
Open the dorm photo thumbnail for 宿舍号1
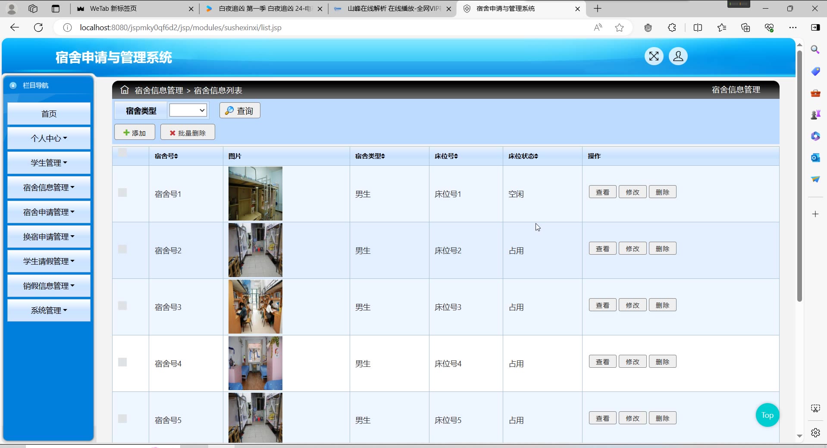point(255,194)
